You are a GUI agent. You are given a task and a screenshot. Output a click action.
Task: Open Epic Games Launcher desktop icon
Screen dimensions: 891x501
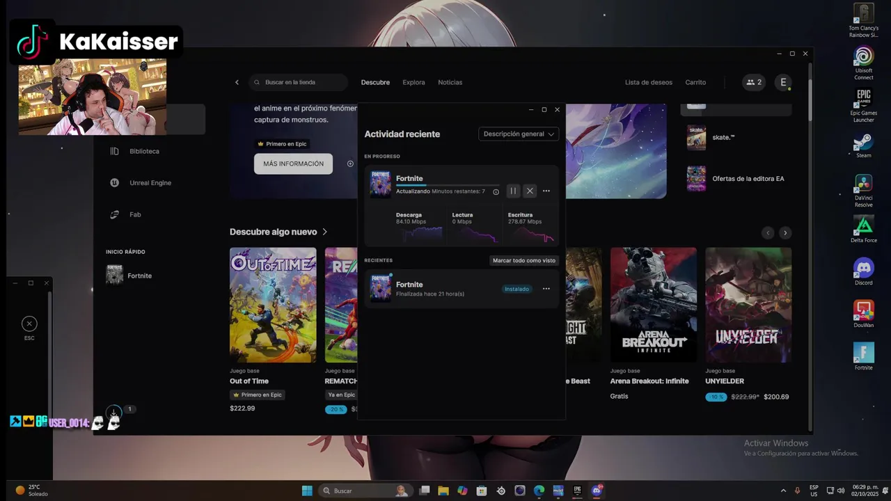[864, 106]
